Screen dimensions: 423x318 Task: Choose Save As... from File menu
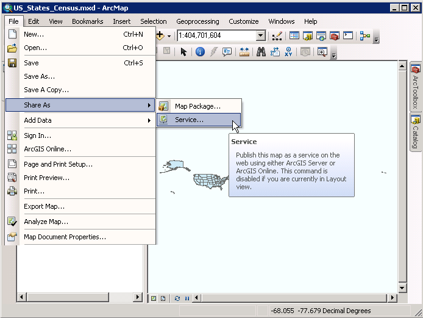point(80,76)
